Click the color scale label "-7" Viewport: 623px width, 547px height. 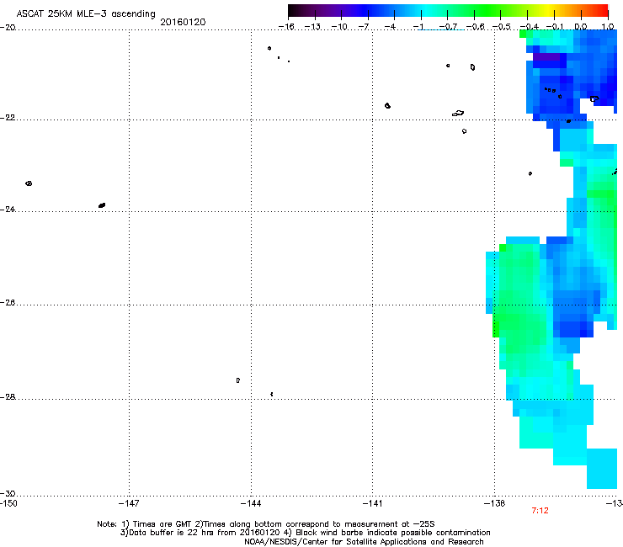(363, 27)
